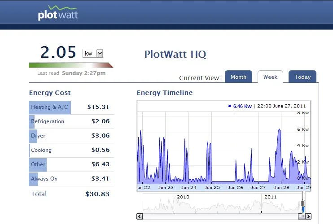Switch to the Today view tab
This screenshot has width=333, height=224.
click(302, 77)
